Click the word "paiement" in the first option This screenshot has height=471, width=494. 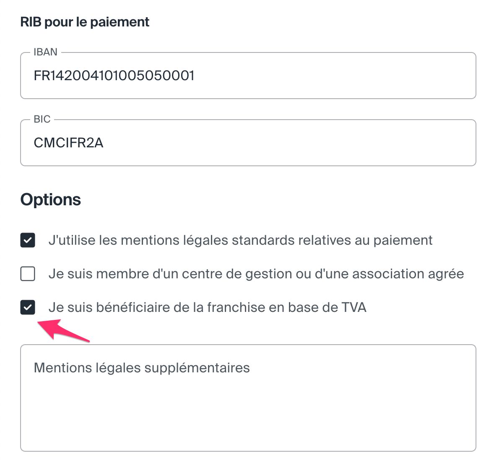(403, 241)
